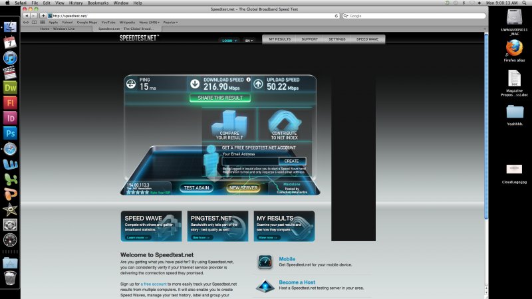Open Google Maps bookmark
This screenshot has width=532, height=299.
(x=87, y=23)
